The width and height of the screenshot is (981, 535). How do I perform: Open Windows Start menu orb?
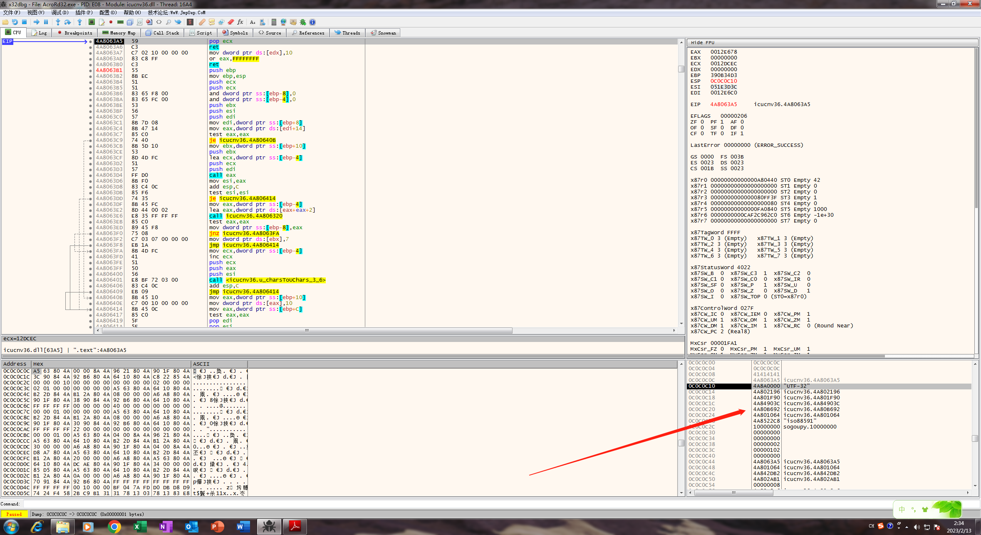pos(11,527)
